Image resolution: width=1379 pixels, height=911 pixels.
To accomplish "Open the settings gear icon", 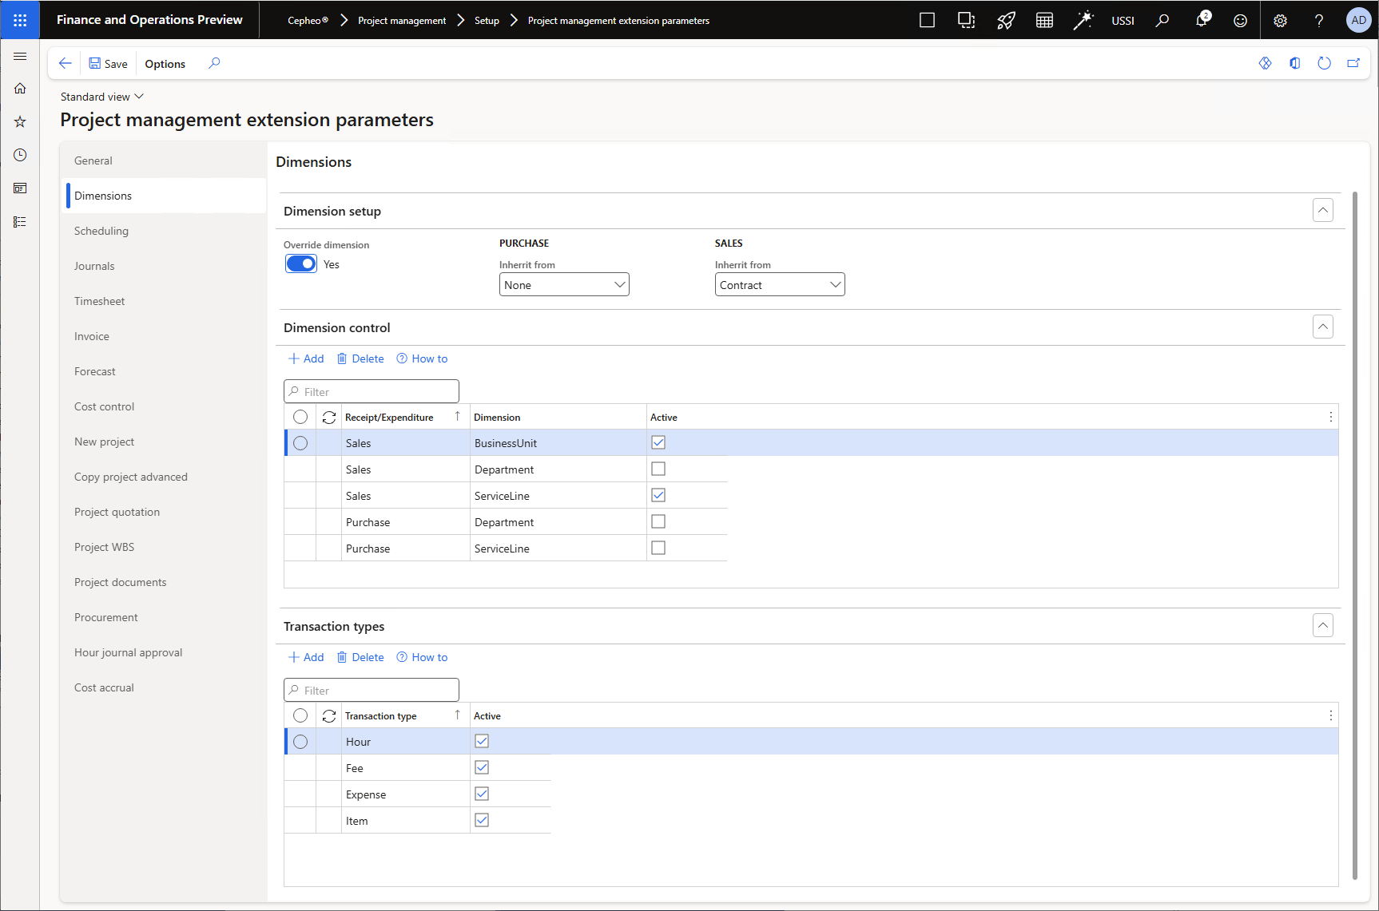I will 1280,21.
